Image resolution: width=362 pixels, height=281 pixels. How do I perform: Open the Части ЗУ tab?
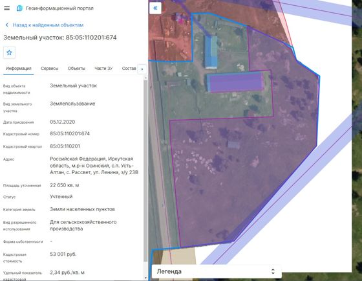pyautogui.click(x=103, y=69)
